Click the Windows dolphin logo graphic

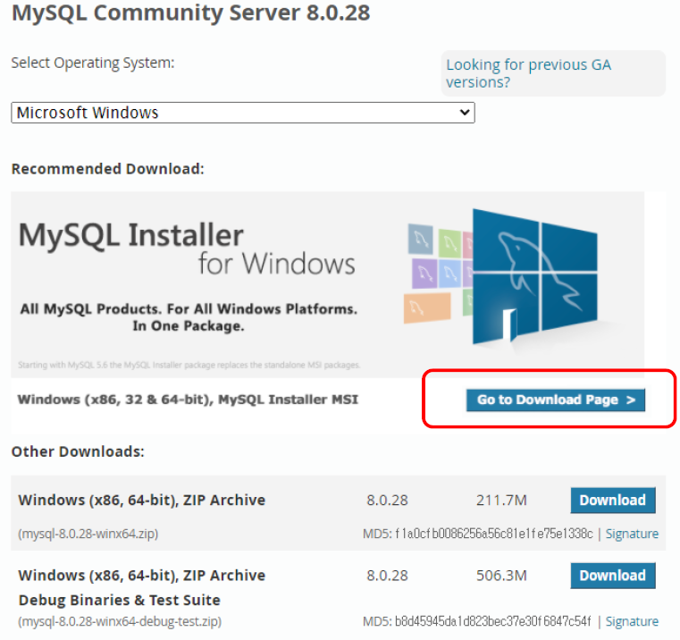[534, 277]
